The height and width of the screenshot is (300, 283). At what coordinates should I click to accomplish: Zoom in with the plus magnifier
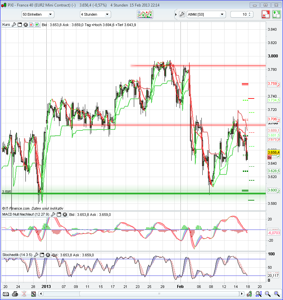[277, 294]
